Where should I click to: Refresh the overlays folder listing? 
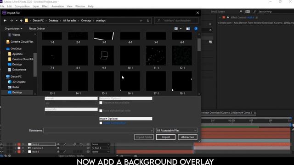pos(148,21)
